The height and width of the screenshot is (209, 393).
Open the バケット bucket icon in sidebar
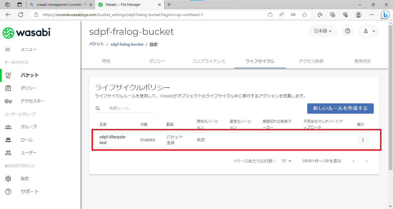(x=8, y=75)
